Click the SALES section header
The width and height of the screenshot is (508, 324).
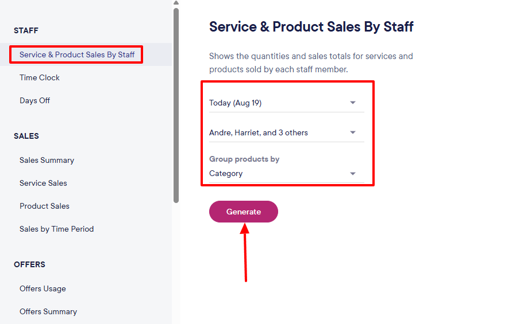[26, 136]
